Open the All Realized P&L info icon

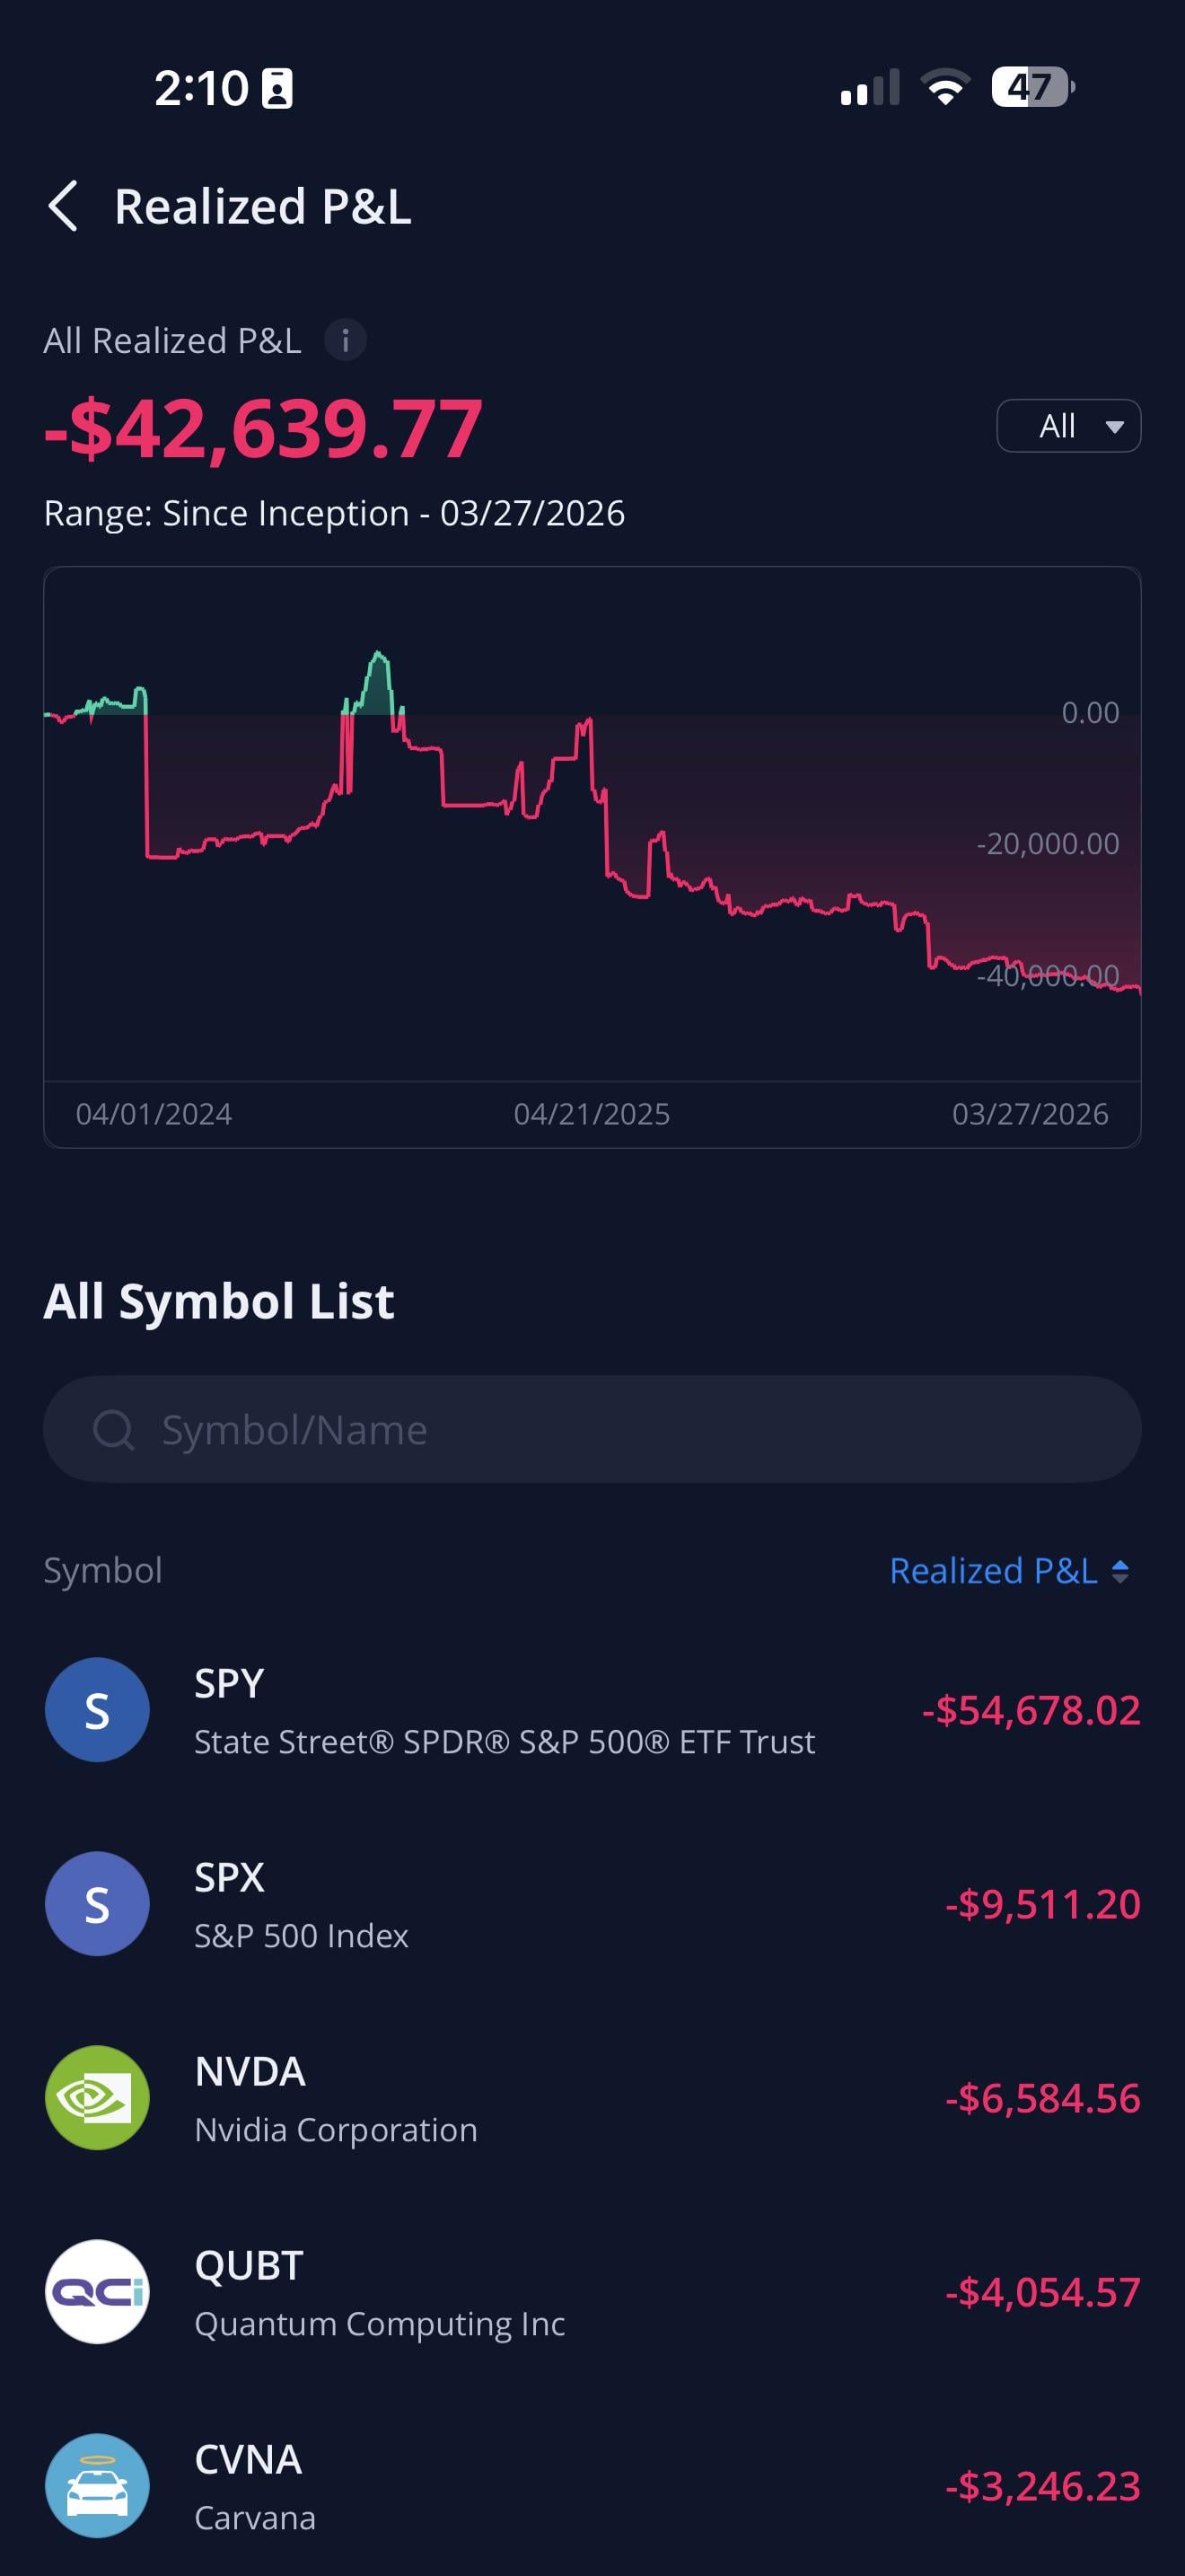345,341
